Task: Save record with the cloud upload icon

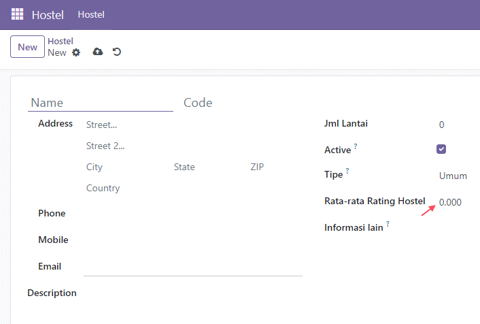Action: [98, 52]
